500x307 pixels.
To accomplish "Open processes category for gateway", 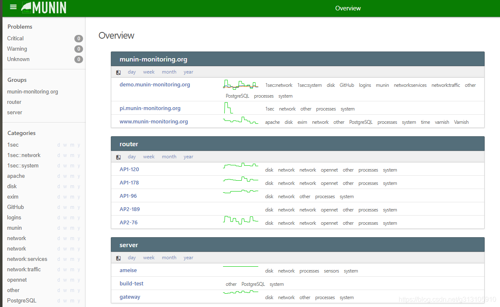I will pos(325,297).
